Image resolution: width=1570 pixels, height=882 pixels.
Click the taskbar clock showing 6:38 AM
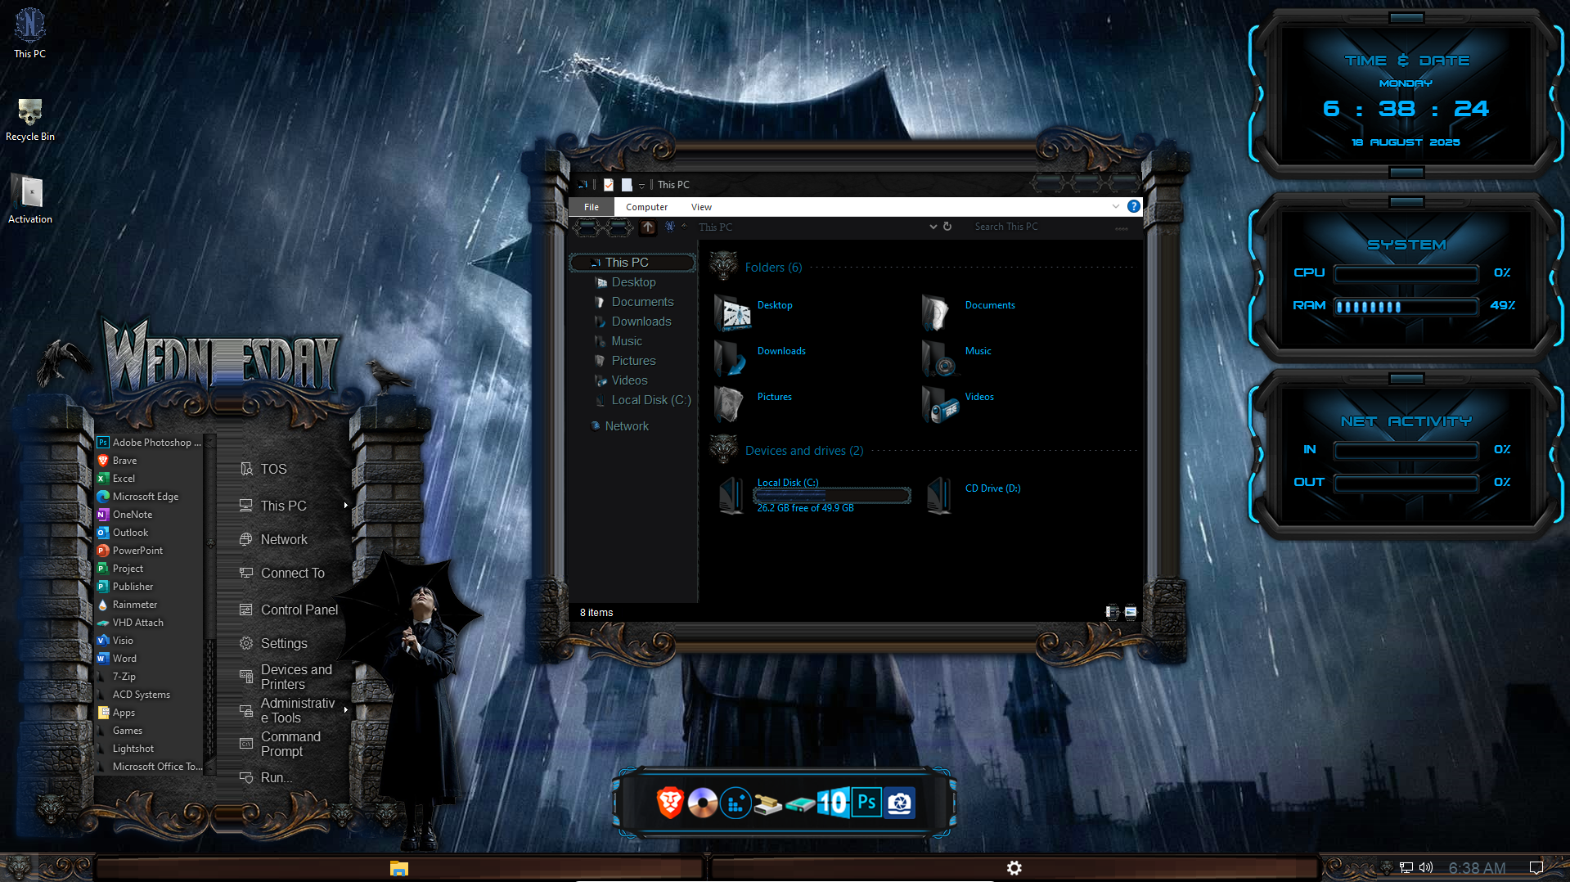point(1477,869)
